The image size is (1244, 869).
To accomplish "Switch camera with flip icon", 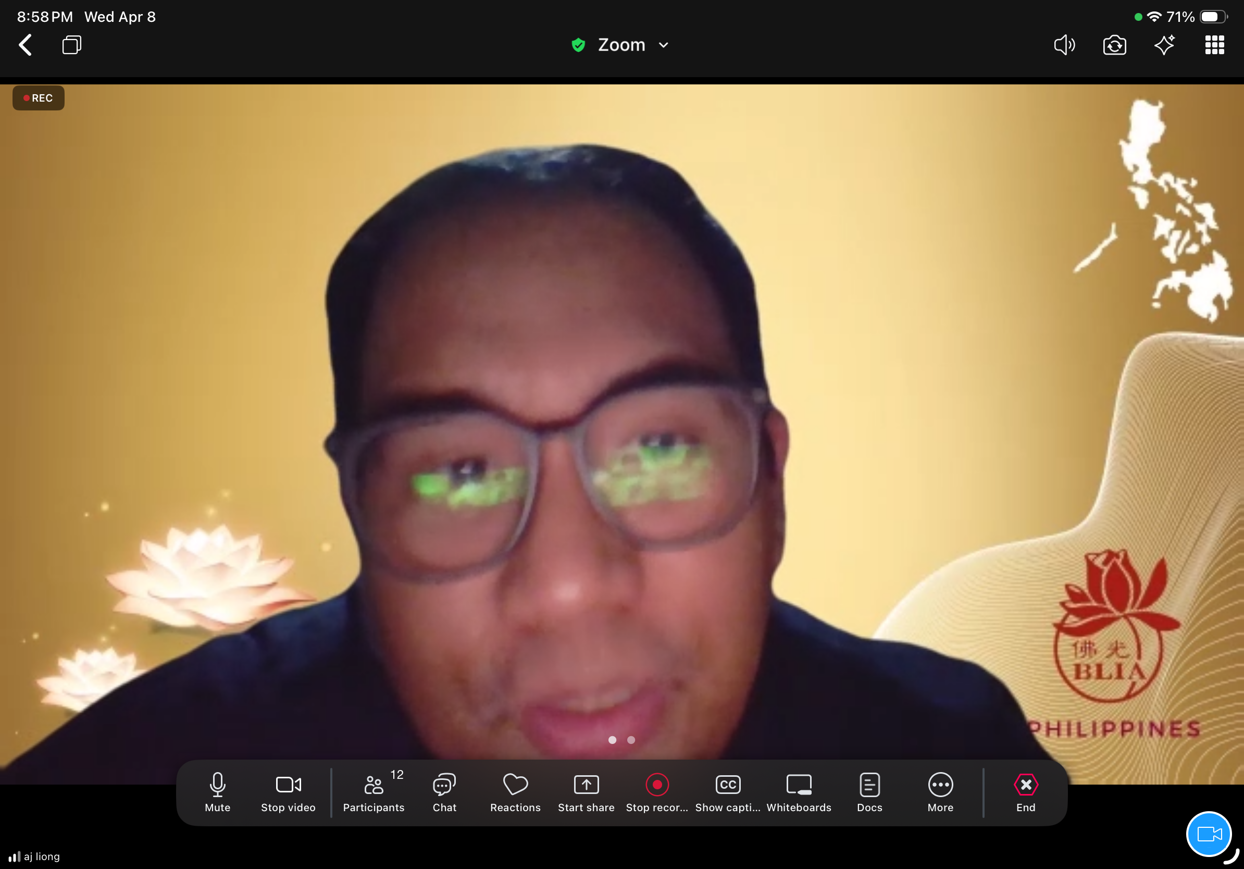I will (1114, 45).
